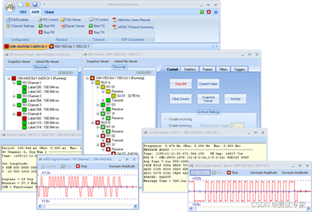Click the New document icon in quick toolbar

21,4
